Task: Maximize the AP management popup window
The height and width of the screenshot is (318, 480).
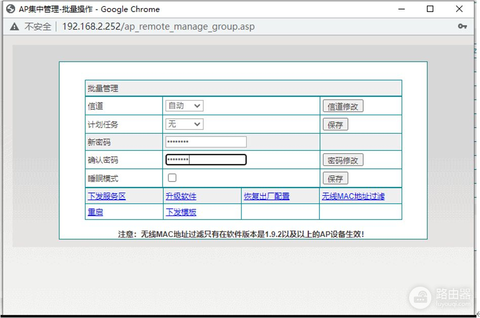Action: pyautogui.click(x=430, y=9)
